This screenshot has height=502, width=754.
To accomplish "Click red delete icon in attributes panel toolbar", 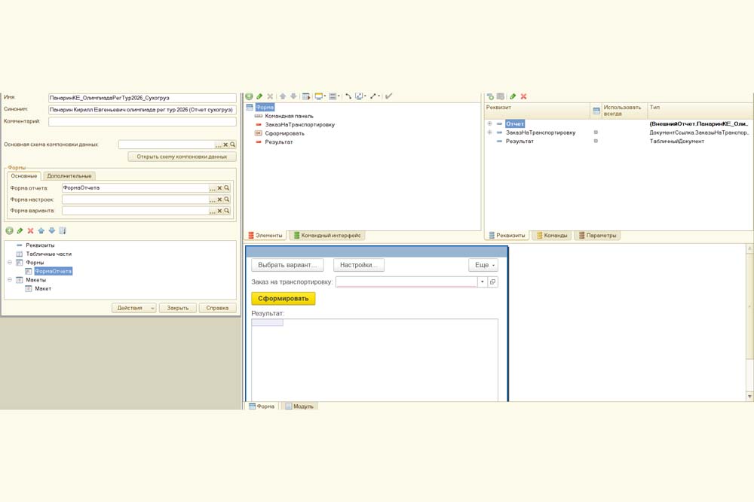I will pos(523,96).
